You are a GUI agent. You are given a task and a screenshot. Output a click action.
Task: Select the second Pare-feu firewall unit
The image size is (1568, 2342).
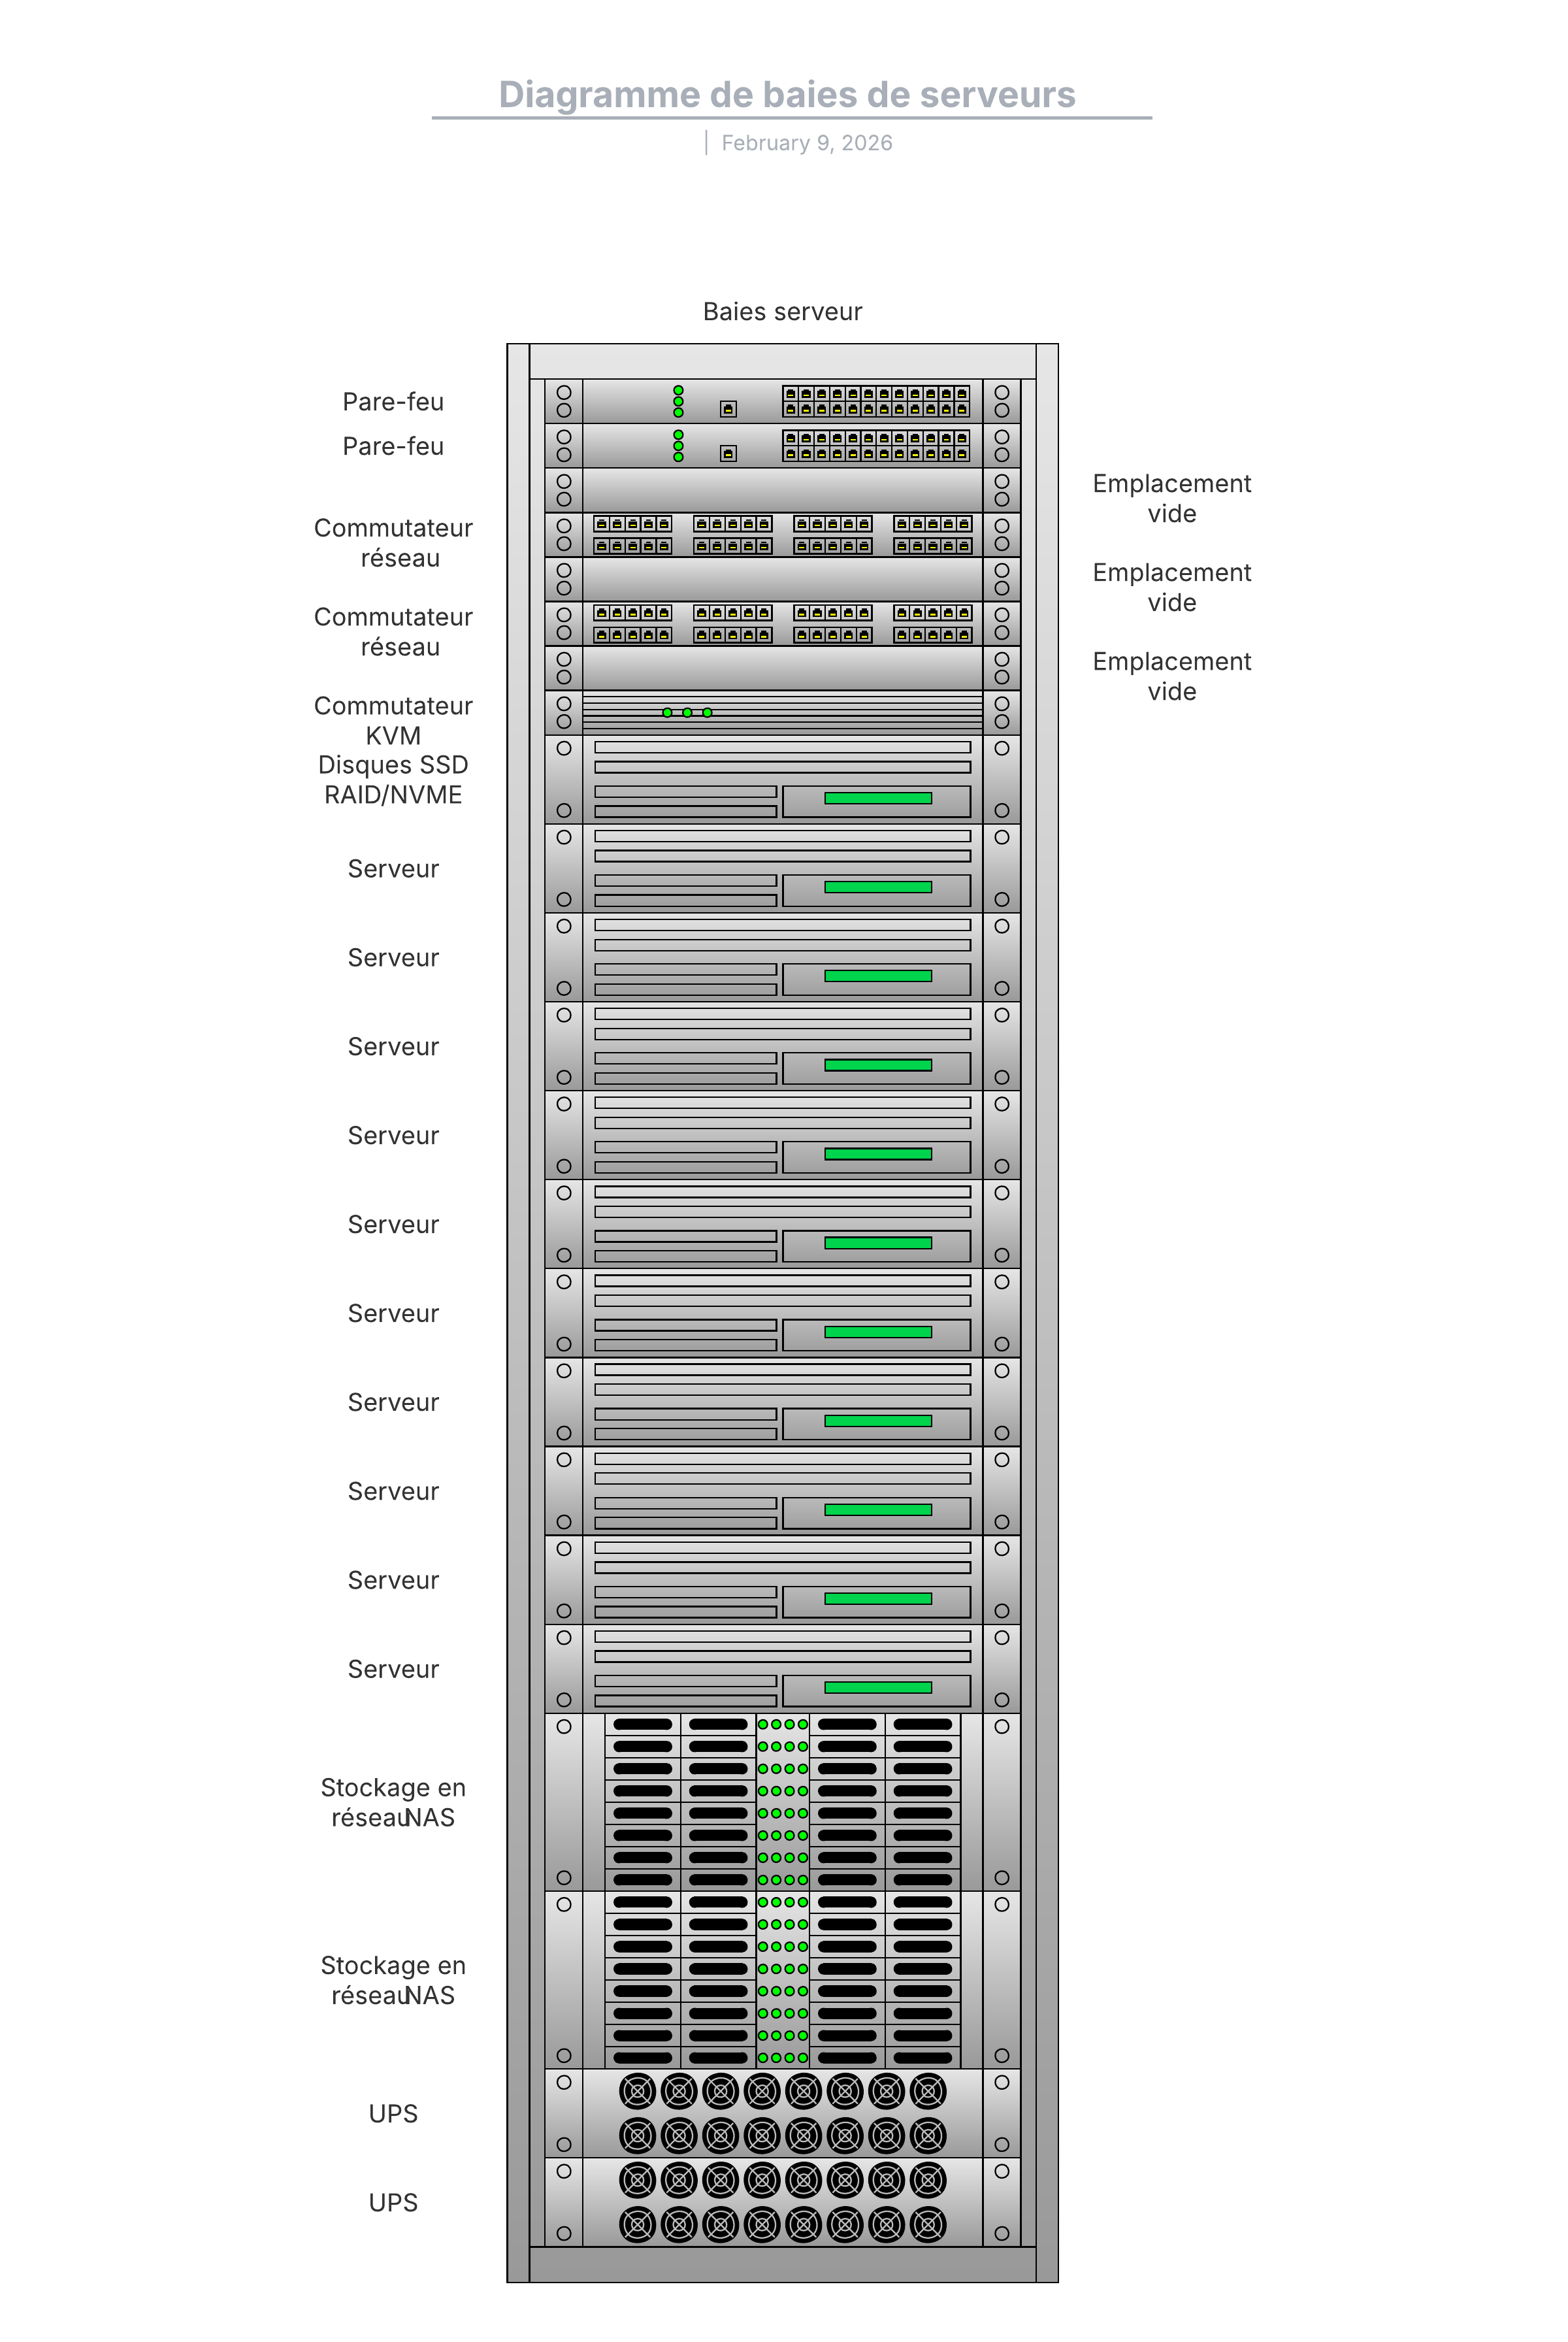782,446
